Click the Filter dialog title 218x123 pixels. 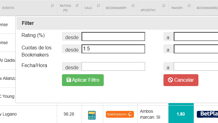pyautogui.click(x=28, y=23)
